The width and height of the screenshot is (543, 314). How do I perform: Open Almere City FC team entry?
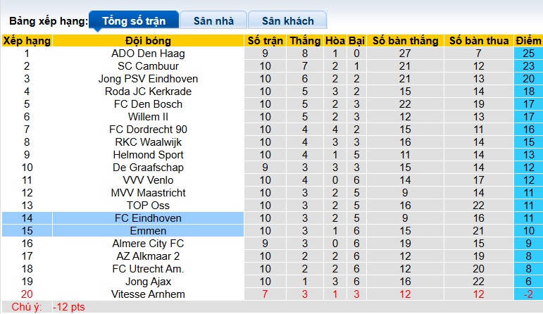click(x=148, y=244)
